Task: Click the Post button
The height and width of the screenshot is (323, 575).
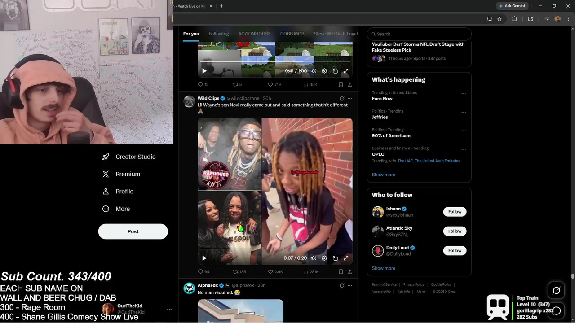Action: point(133,231)
